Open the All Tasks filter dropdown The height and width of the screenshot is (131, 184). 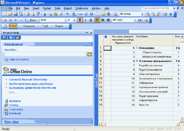[x=135, y=20]
